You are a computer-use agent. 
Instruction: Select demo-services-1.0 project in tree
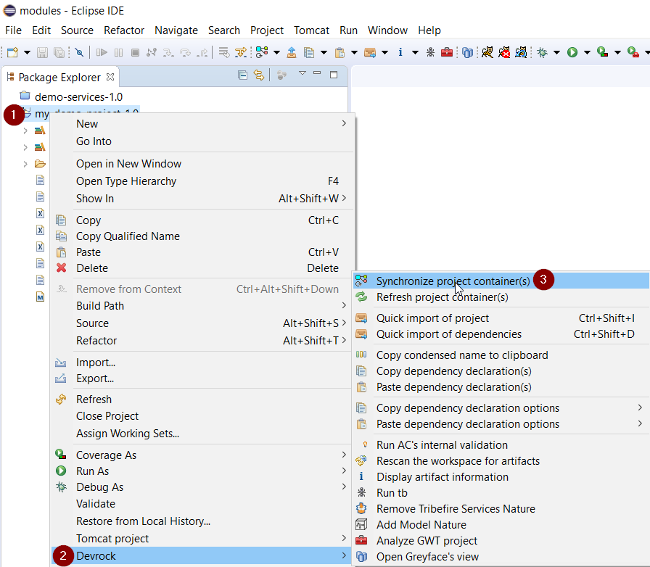point(78,96)
